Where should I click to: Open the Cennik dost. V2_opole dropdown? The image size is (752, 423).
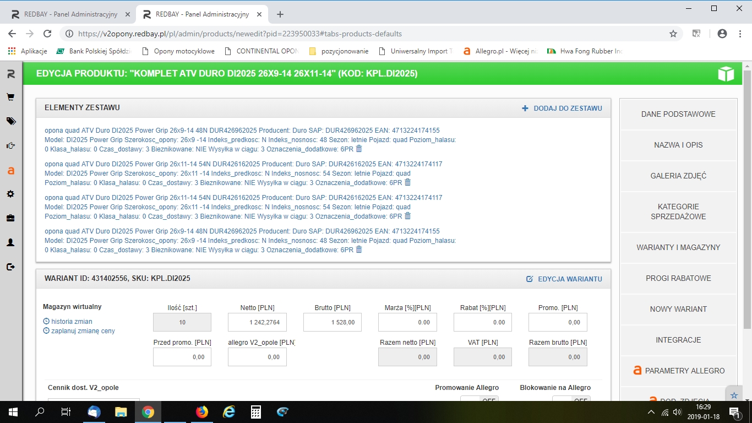pos(94,401)
